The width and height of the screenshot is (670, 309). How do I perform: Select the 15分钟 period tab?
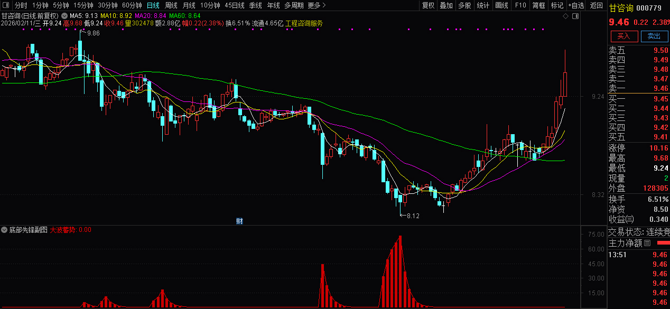tap(83, 5)
